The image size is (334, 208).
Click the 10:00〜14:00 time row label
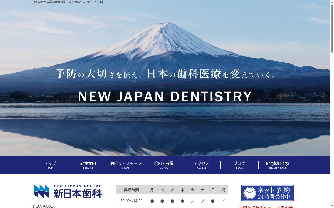coord(132,201)
